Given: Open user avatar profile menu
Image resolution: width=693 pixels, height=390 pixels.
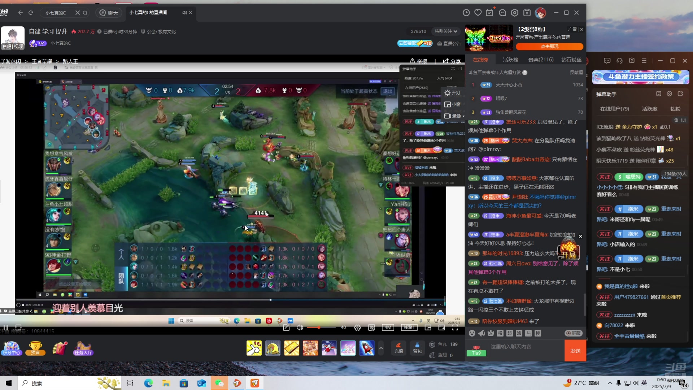Looking at the screenshot, I should pos(540,13).
